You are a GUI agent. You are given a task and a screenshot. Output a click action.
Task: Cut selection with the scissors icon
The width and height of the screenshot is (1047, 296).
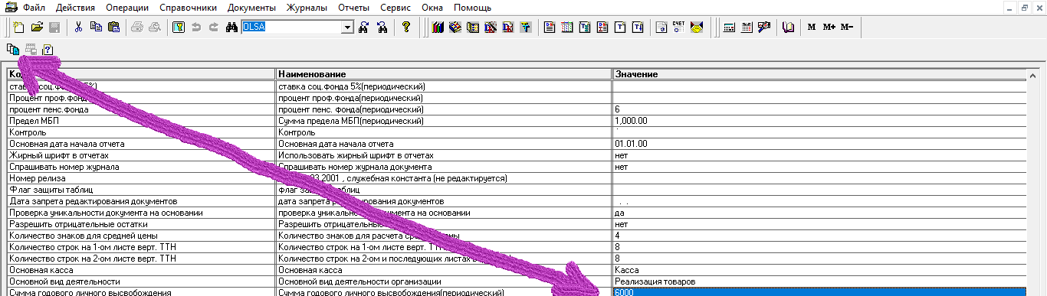click(78, 28)
